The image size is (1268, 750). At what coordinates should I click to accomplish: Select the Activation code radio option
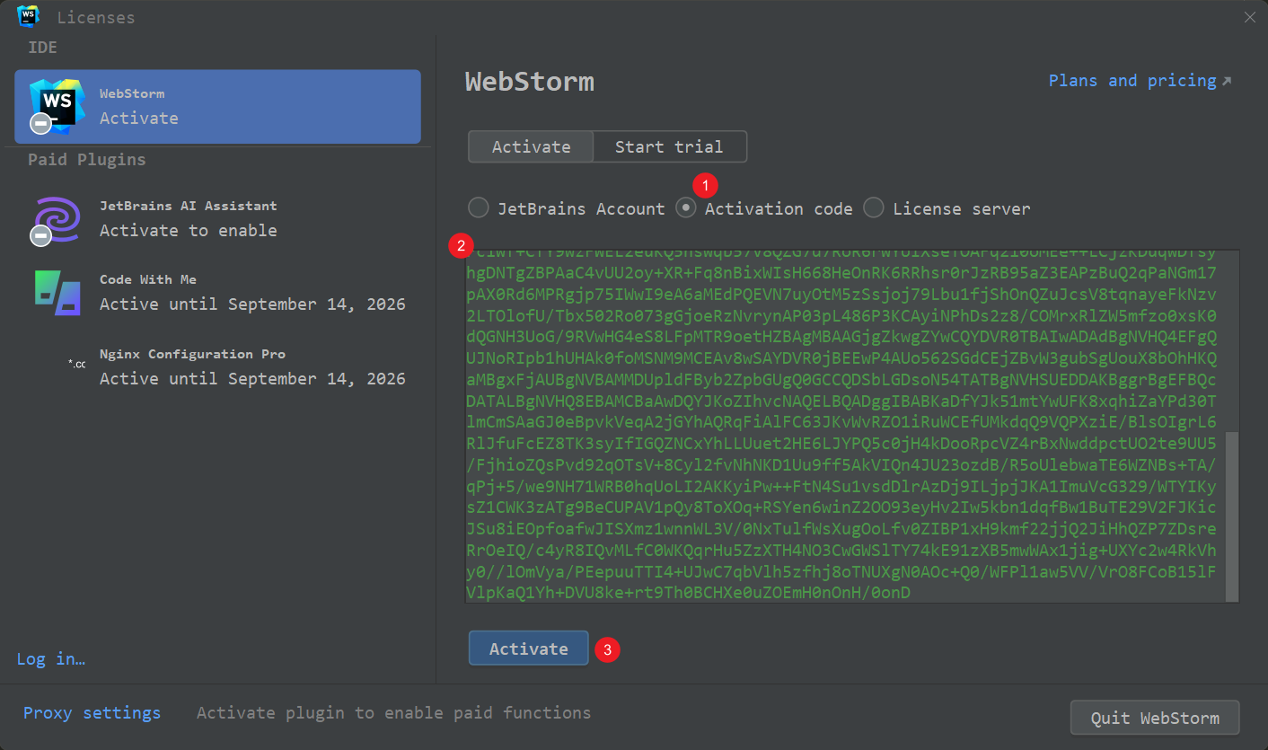(686, 208)
